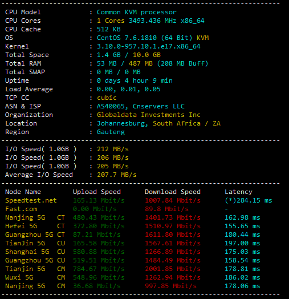
Task: Select the Tianjin 5G CM download speed 2001.85
Action: click(173, 269)
